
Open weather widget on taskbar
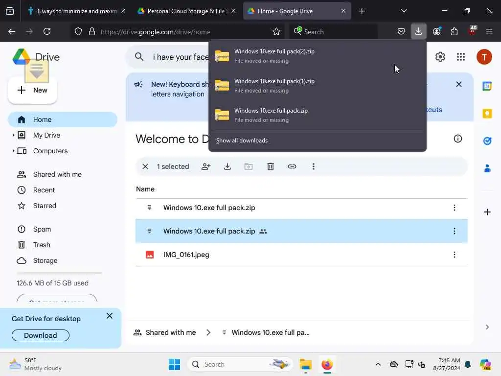pyautogui.click(x=35, y=364)
